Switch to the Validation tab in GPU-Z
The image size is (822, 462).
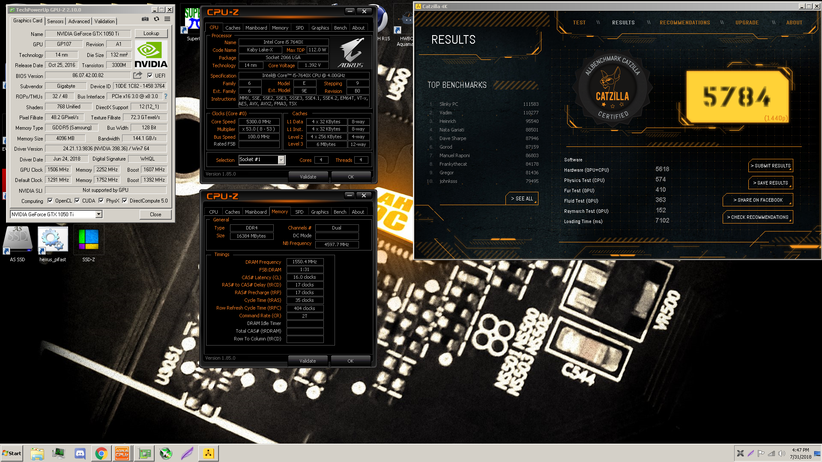[105, 21]
